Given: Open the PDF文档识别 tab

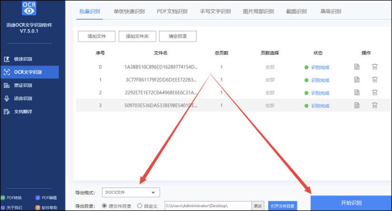Looking at the screenshot, I should tap(172, 11).
